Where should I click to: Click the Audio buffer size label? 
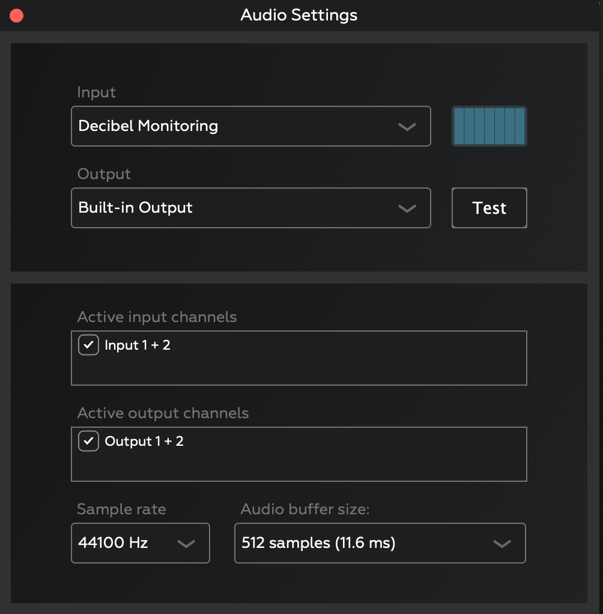click(305, 509)
